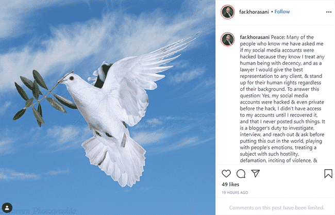The image size is (335, 215).
Task: Click the caption profile avatar
Action: (228, 40)
